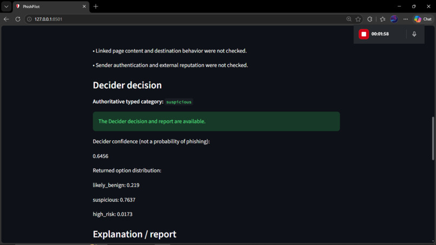Add this page to favorites star
The height and width of the screenshot is (245, 436).
point(358,19)
